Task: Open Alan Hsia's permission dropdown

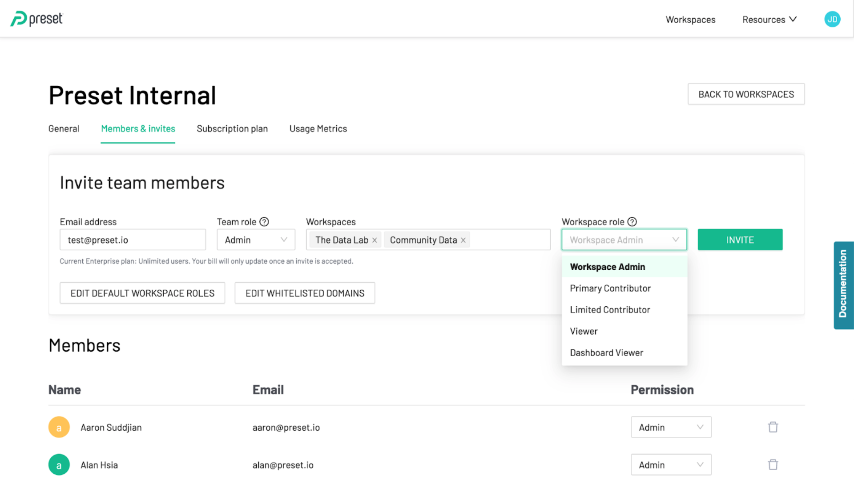Action: [671, 465]
